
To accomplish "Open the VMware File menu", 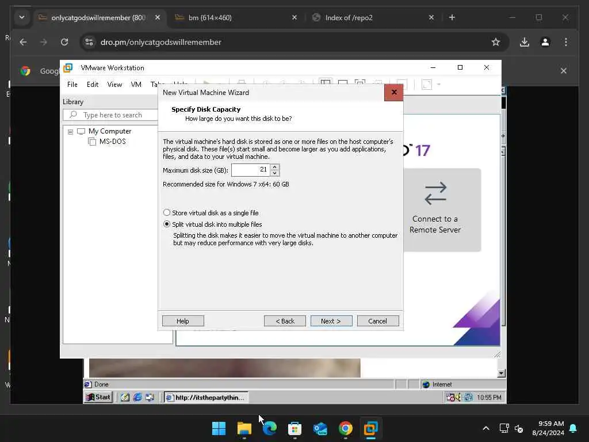I will click(72, 85).
